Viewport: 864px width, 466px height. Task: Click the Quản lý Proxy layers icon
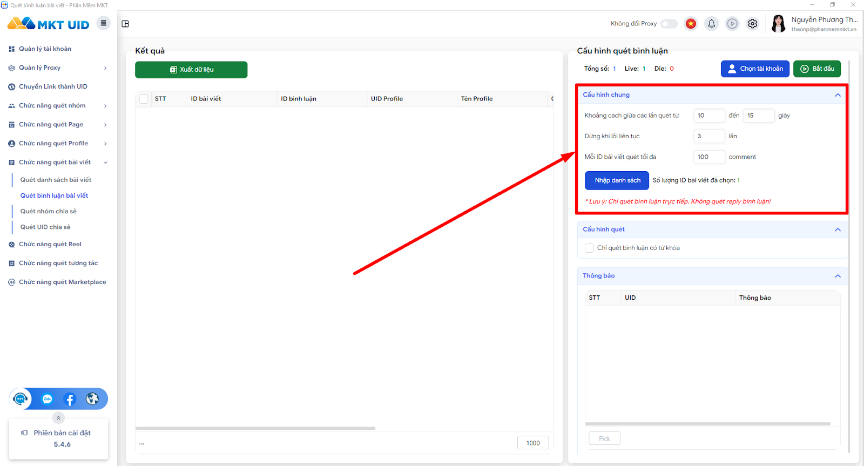click(x=12, y=68)
